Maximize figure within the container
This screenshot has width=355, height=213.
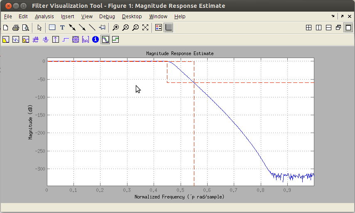[348, 27]
